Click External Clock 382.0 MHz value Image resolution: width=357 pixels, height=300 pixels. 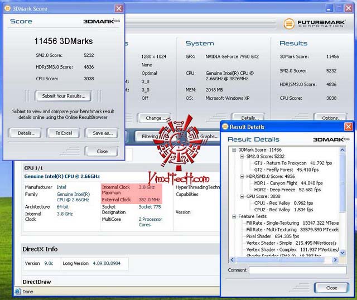click(x=149, y=200)
